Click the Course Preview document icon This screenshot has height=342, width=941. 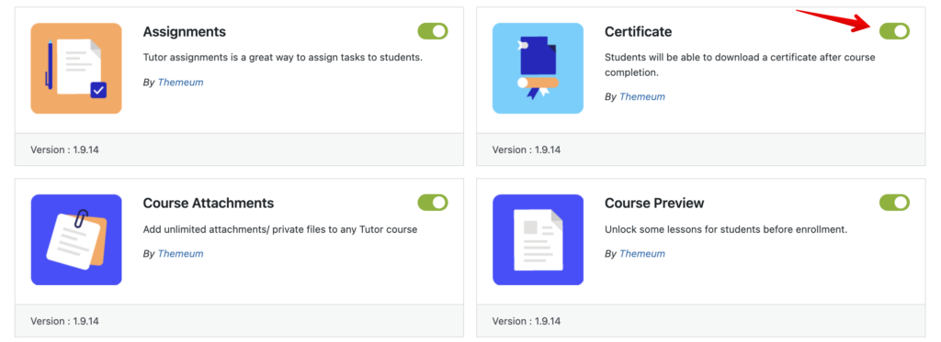point(538,239)
